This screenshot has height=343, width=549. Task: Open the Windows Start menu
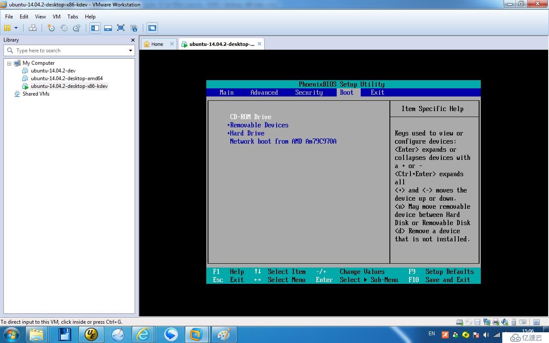click(x=12, y=334)
